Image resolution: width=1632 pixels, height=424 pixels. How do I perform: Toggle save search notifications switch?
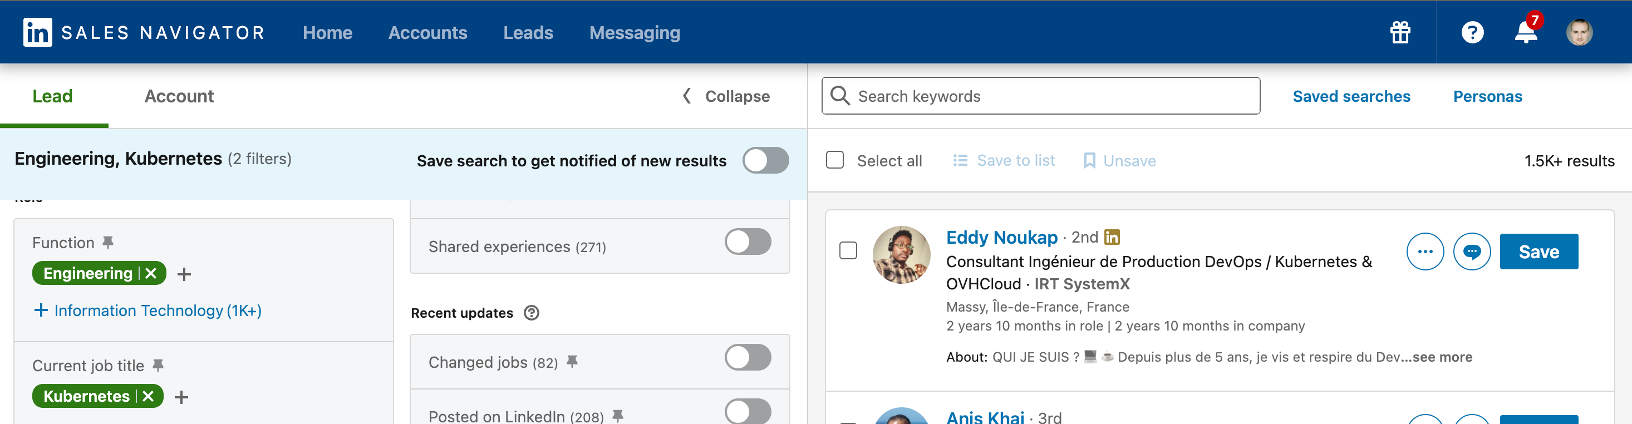(765, 160)
